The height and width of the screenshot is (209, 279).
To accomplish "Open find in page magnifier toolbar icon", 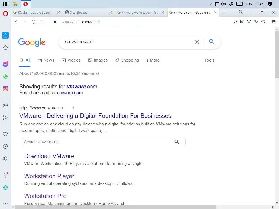I will tap(235, 22).
